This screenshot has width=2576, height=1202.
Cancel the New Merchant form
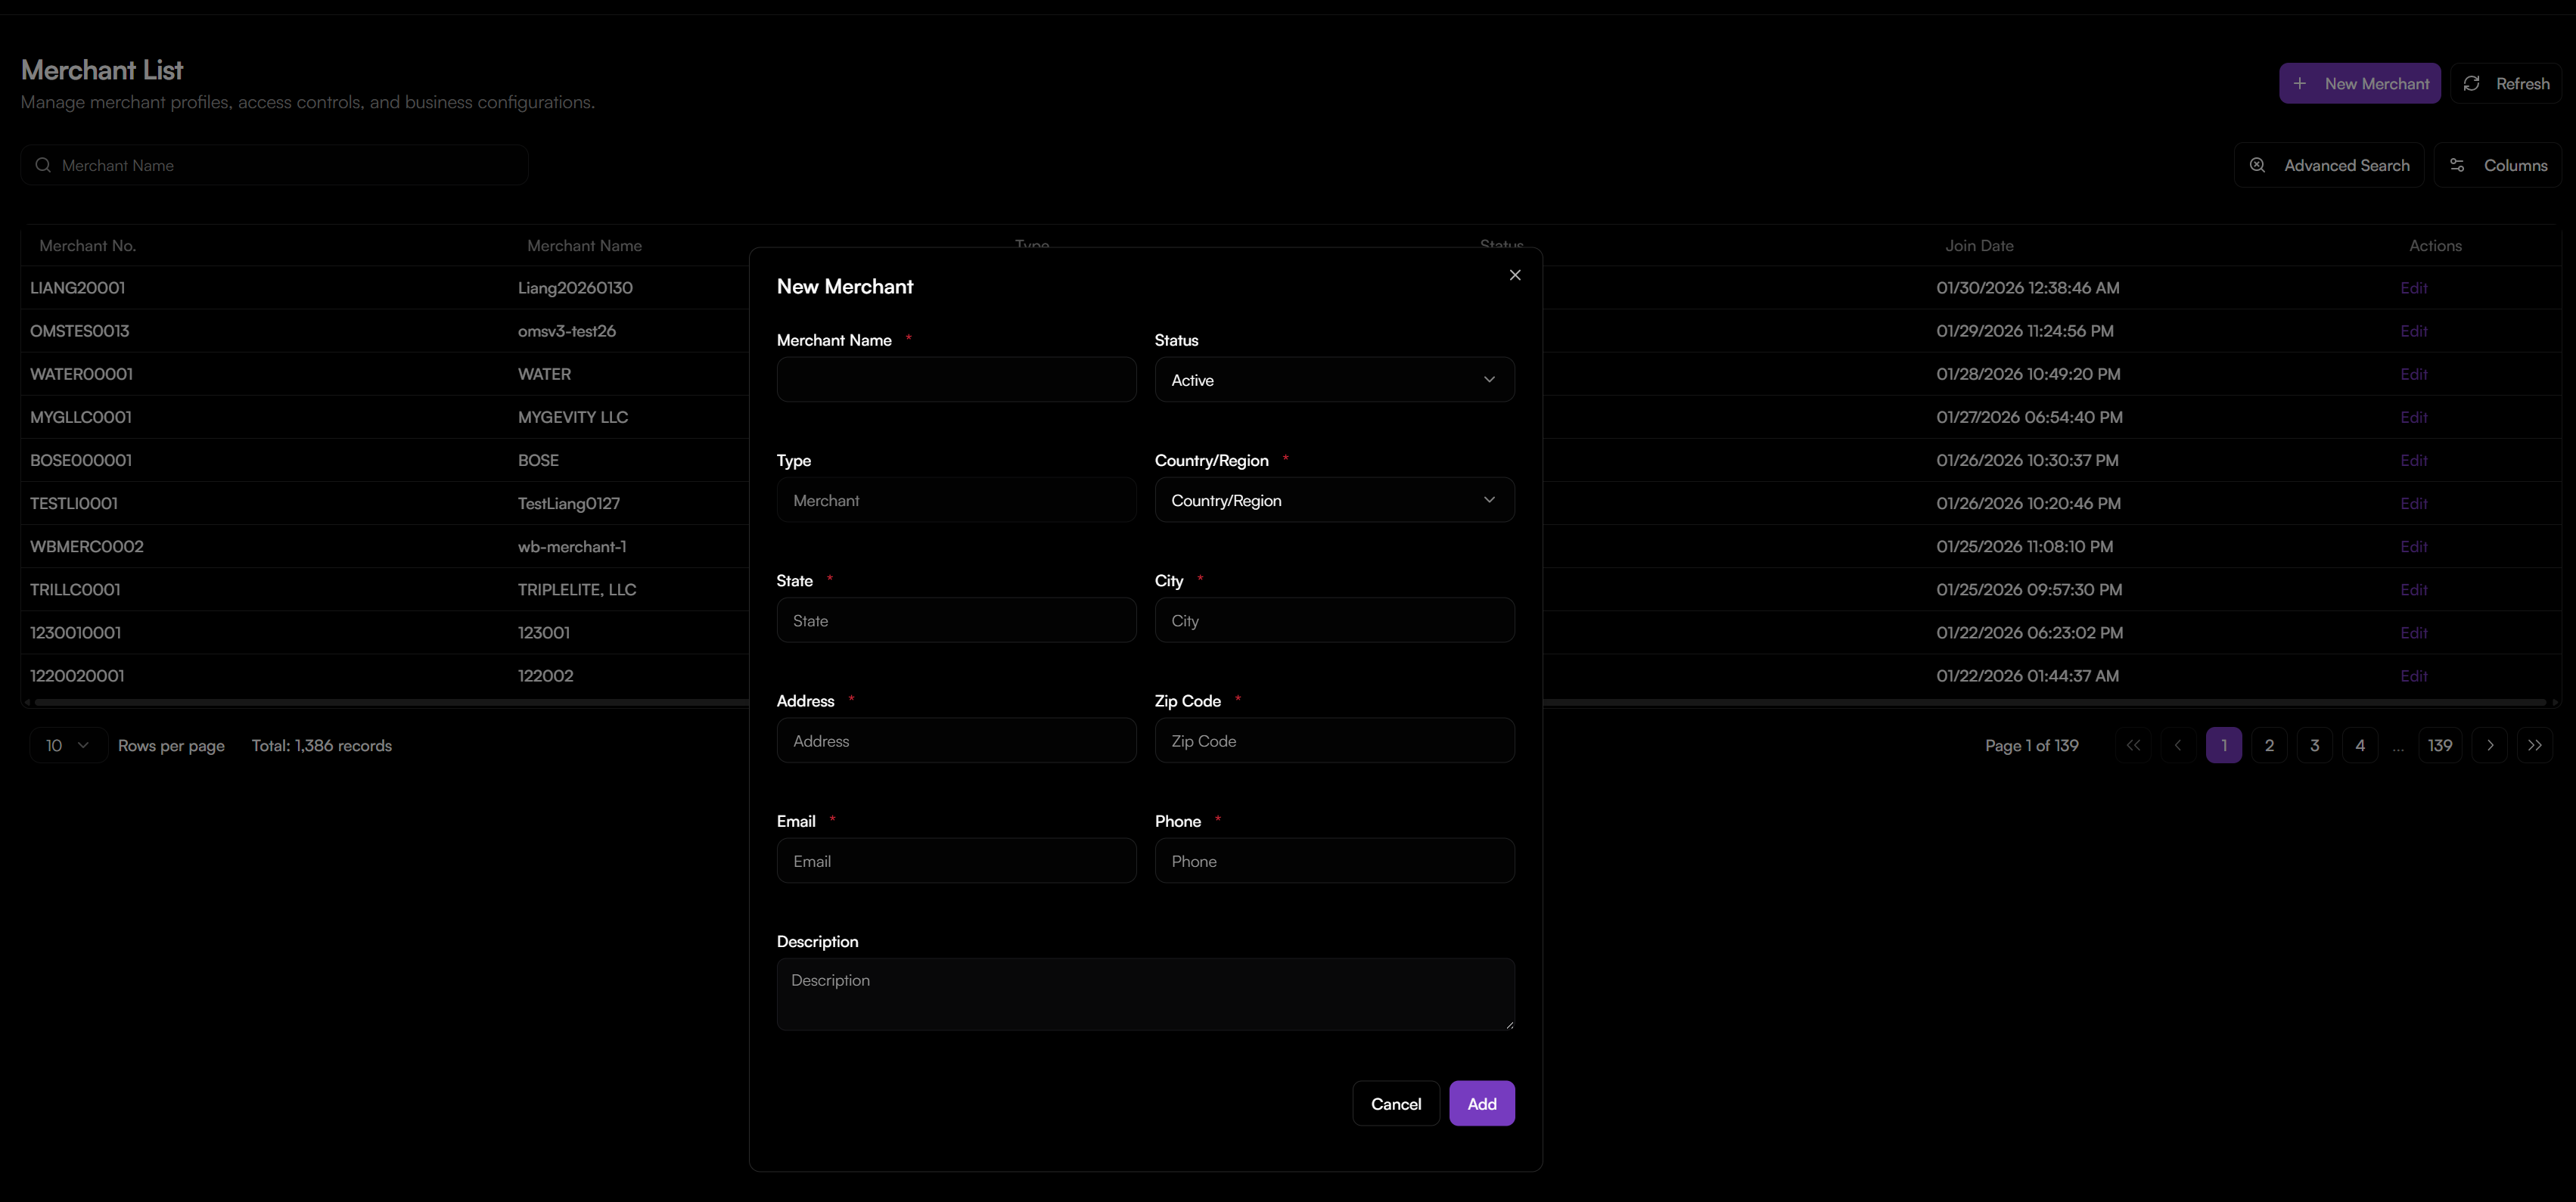1396,1103
